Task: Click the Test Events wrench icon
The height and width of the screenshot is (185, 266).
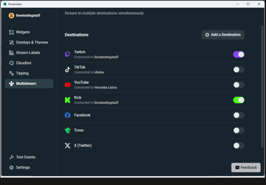Action: coord(11,157)
